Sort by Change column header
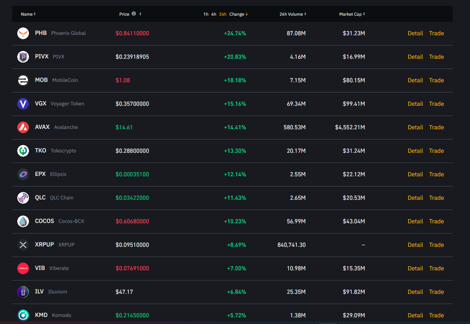The image size is (470, 324). click(238, 14)
